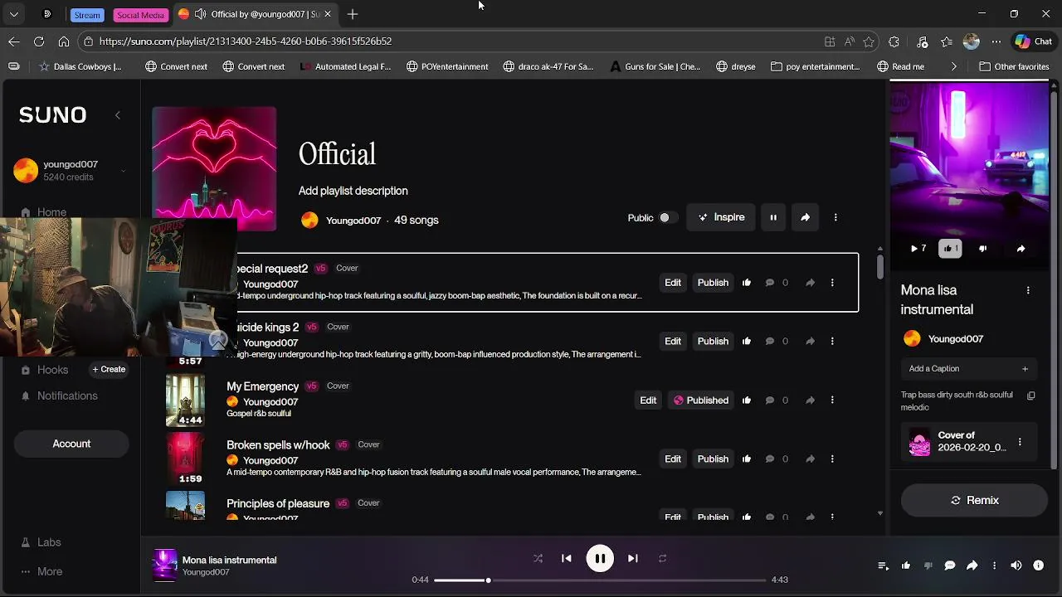
Task: Collapse the Suno sidebar with the chevron
Action: tap(118, 115)
